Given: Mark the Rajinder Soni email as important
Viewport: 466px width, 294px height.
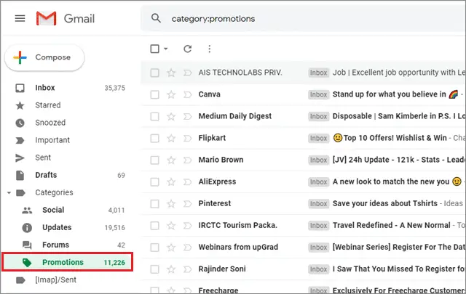Looking at the screenshot, I should tap(188, 269).
